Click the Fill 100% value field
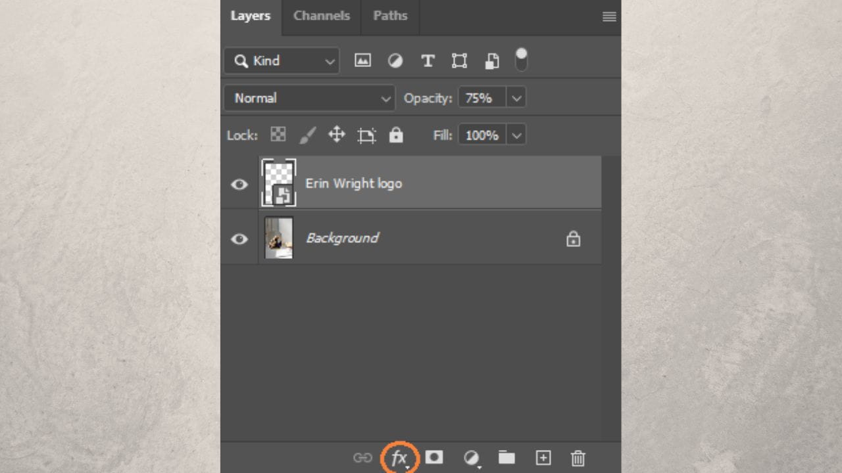Screen dimensions: 842x473 pos(482,135)
